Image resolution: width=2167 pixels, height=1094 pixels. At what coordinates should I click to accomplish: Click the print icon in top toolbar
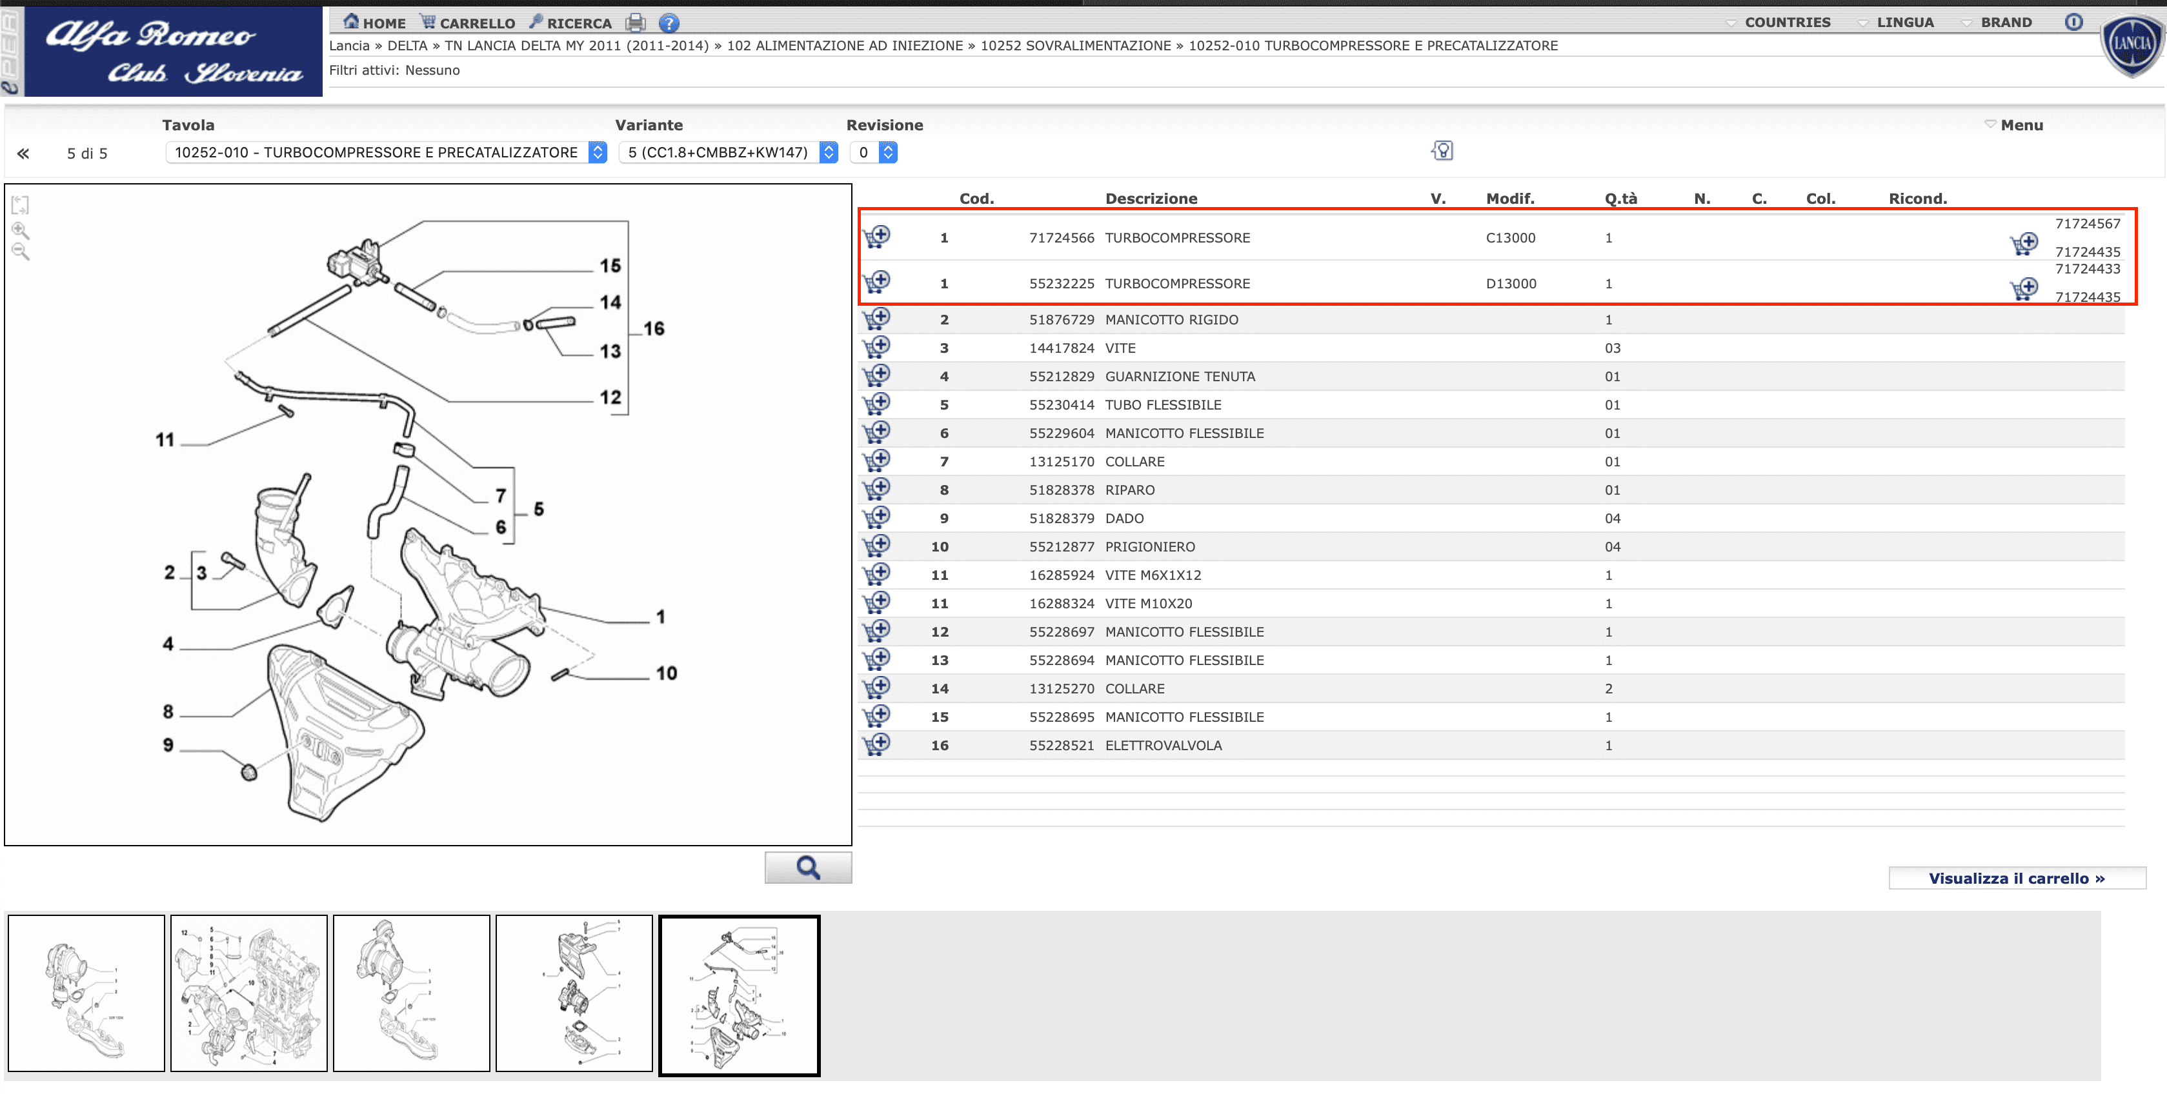tap(636, 23)
